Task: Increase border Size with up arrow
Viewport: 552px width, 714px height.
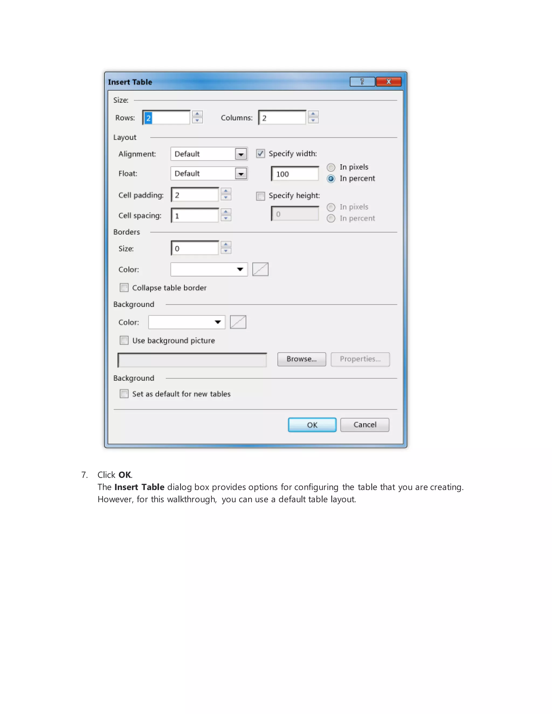Action: coord(226,245)
